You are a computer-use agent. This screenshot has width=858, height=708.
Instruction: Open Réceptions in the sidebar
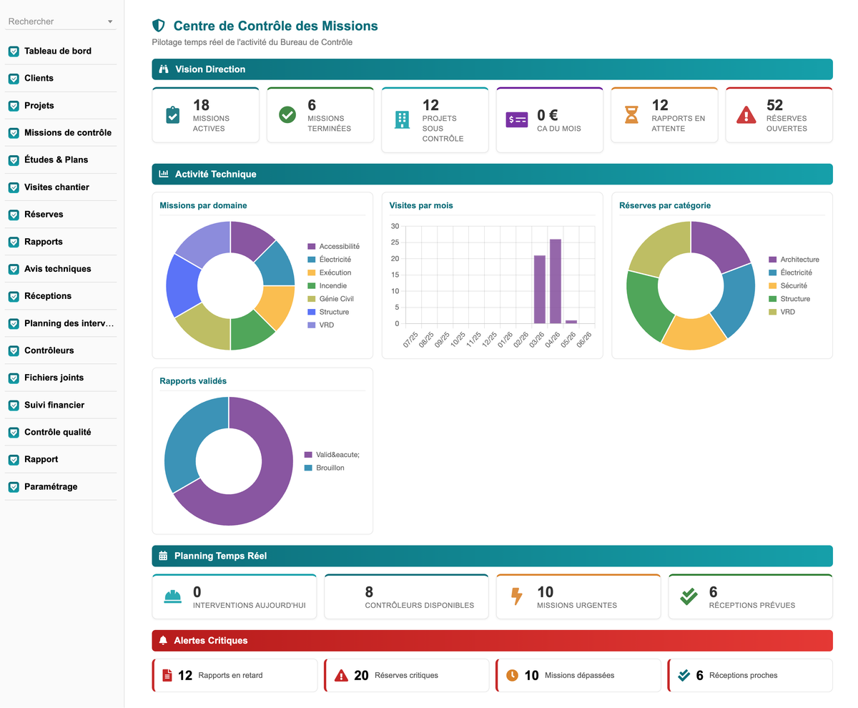[60, 295]
